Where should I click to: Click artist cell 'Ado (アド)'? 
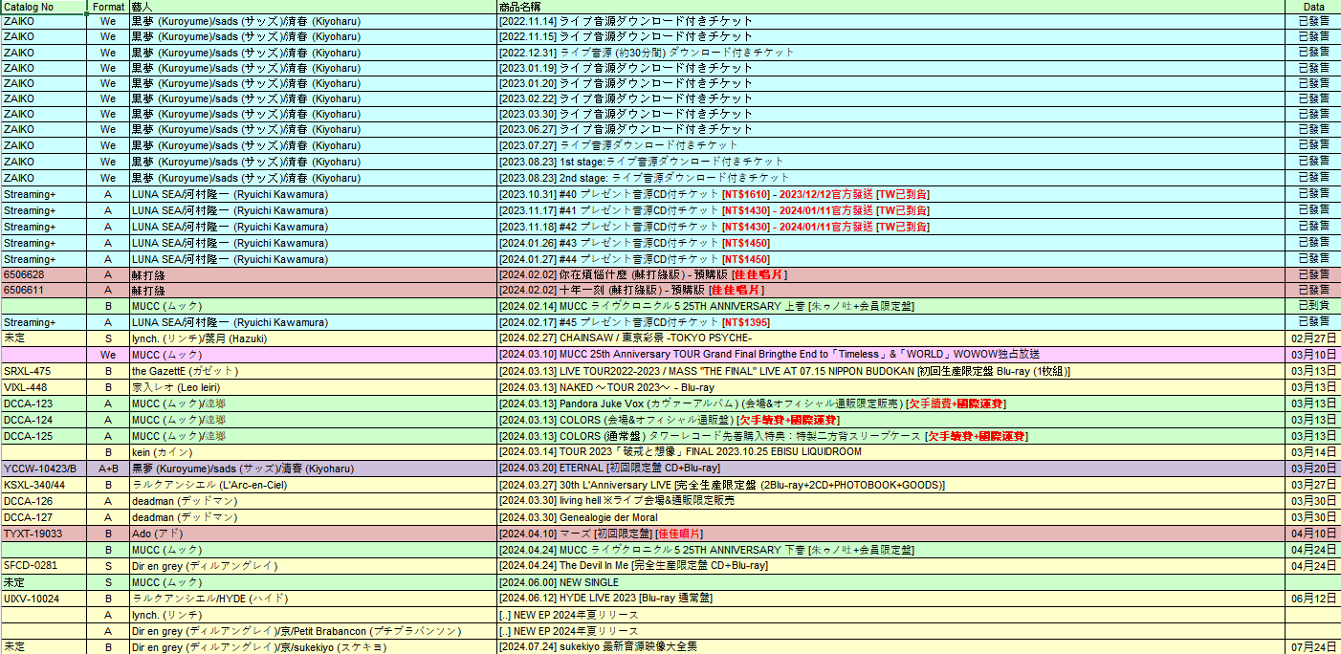coord(313,534)
